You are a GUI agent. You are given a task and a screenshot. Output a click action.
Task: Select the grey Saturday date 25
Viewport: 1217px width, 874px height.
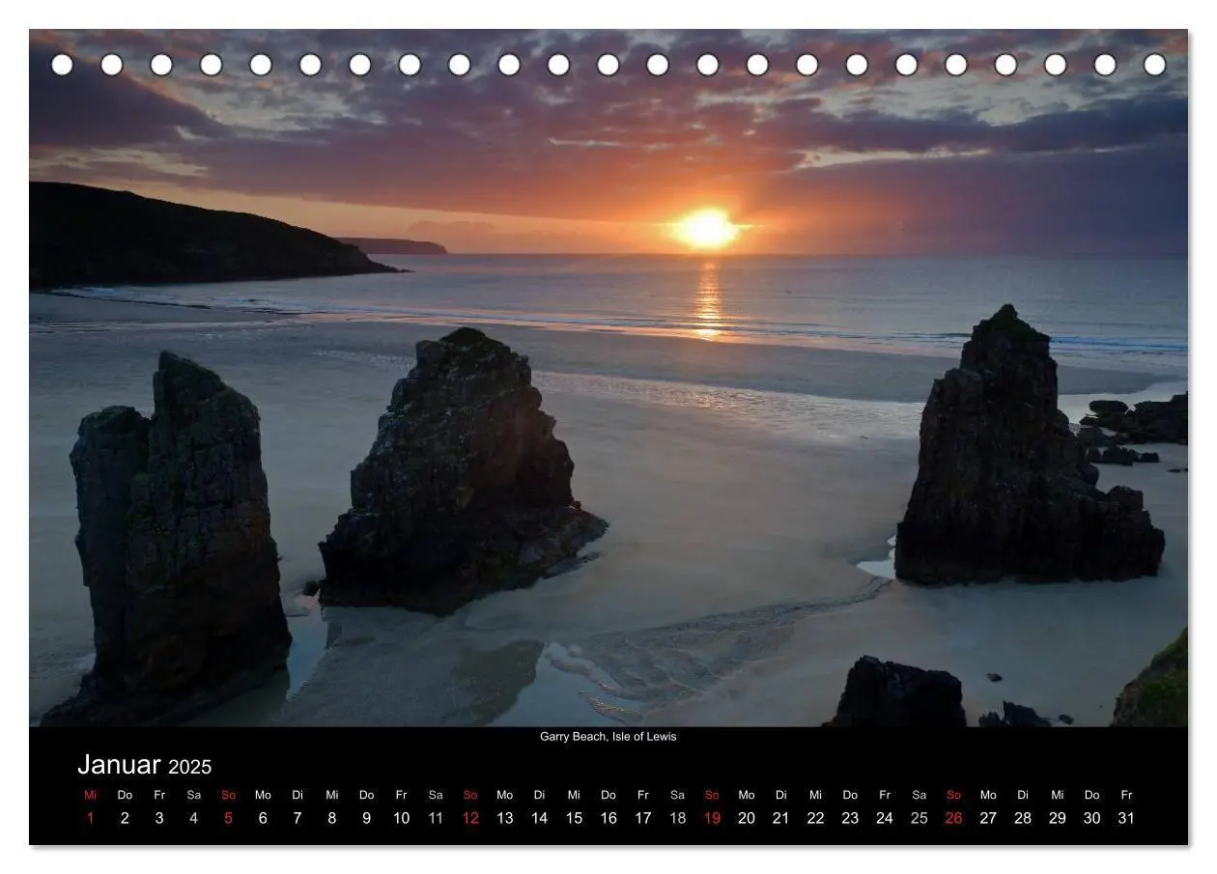click(920, 818)
